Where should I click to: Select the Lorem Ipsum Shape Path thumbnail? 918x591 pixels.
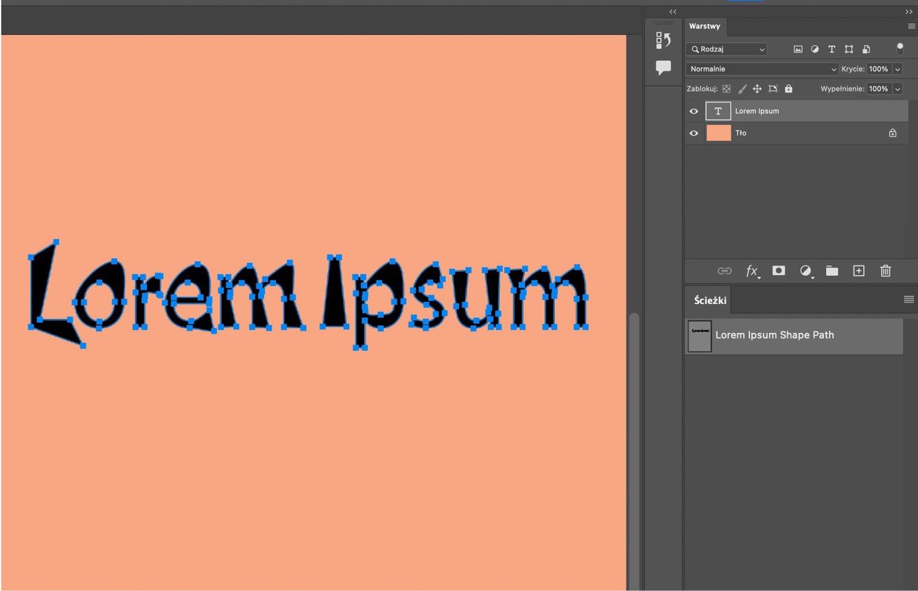point(700,336)
